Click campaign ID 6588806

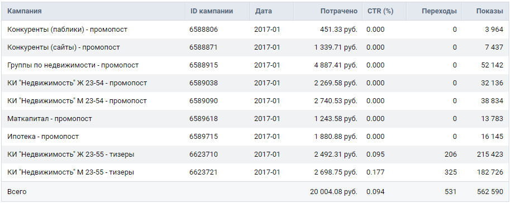(203, 30)
